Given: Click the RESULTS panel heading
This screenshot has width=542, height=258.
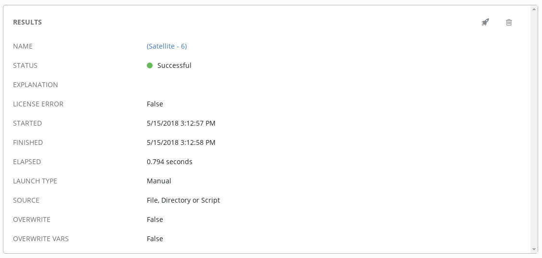Looking at the screenshot, I should (27, 22).
